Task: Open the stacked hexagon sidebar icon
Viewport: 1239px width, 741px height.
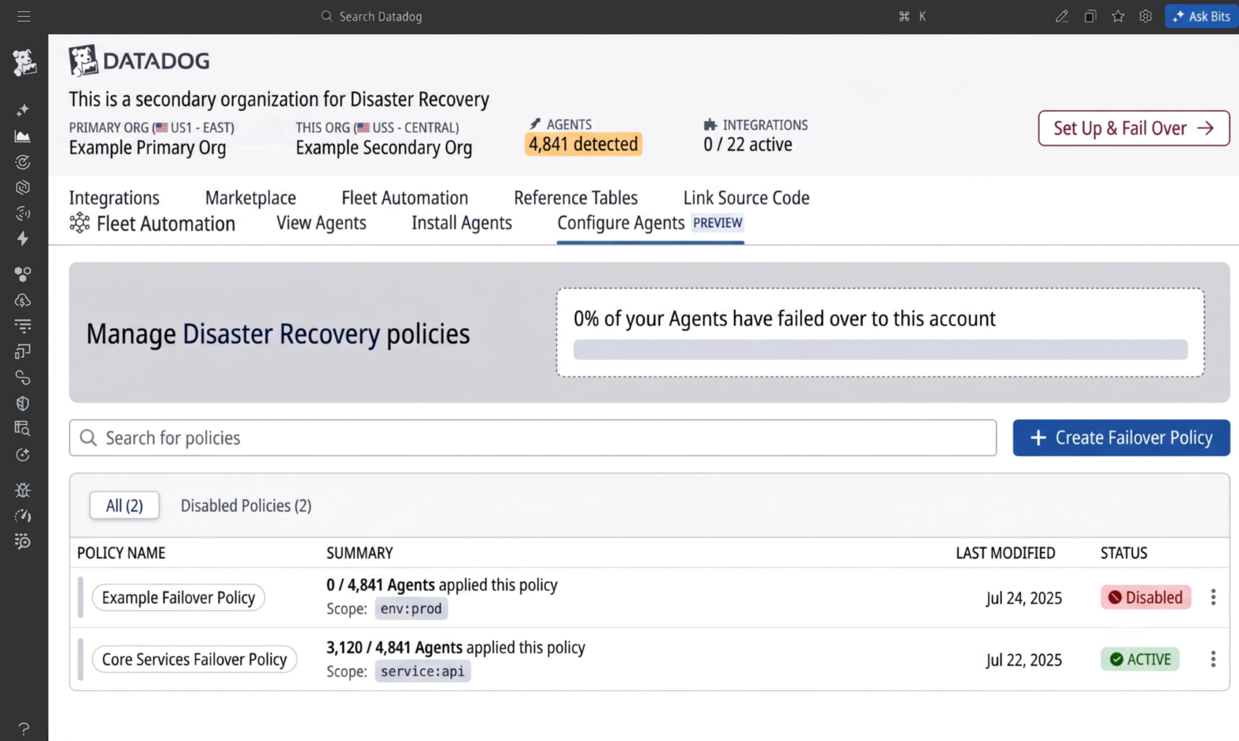Action: coord(23,187)
